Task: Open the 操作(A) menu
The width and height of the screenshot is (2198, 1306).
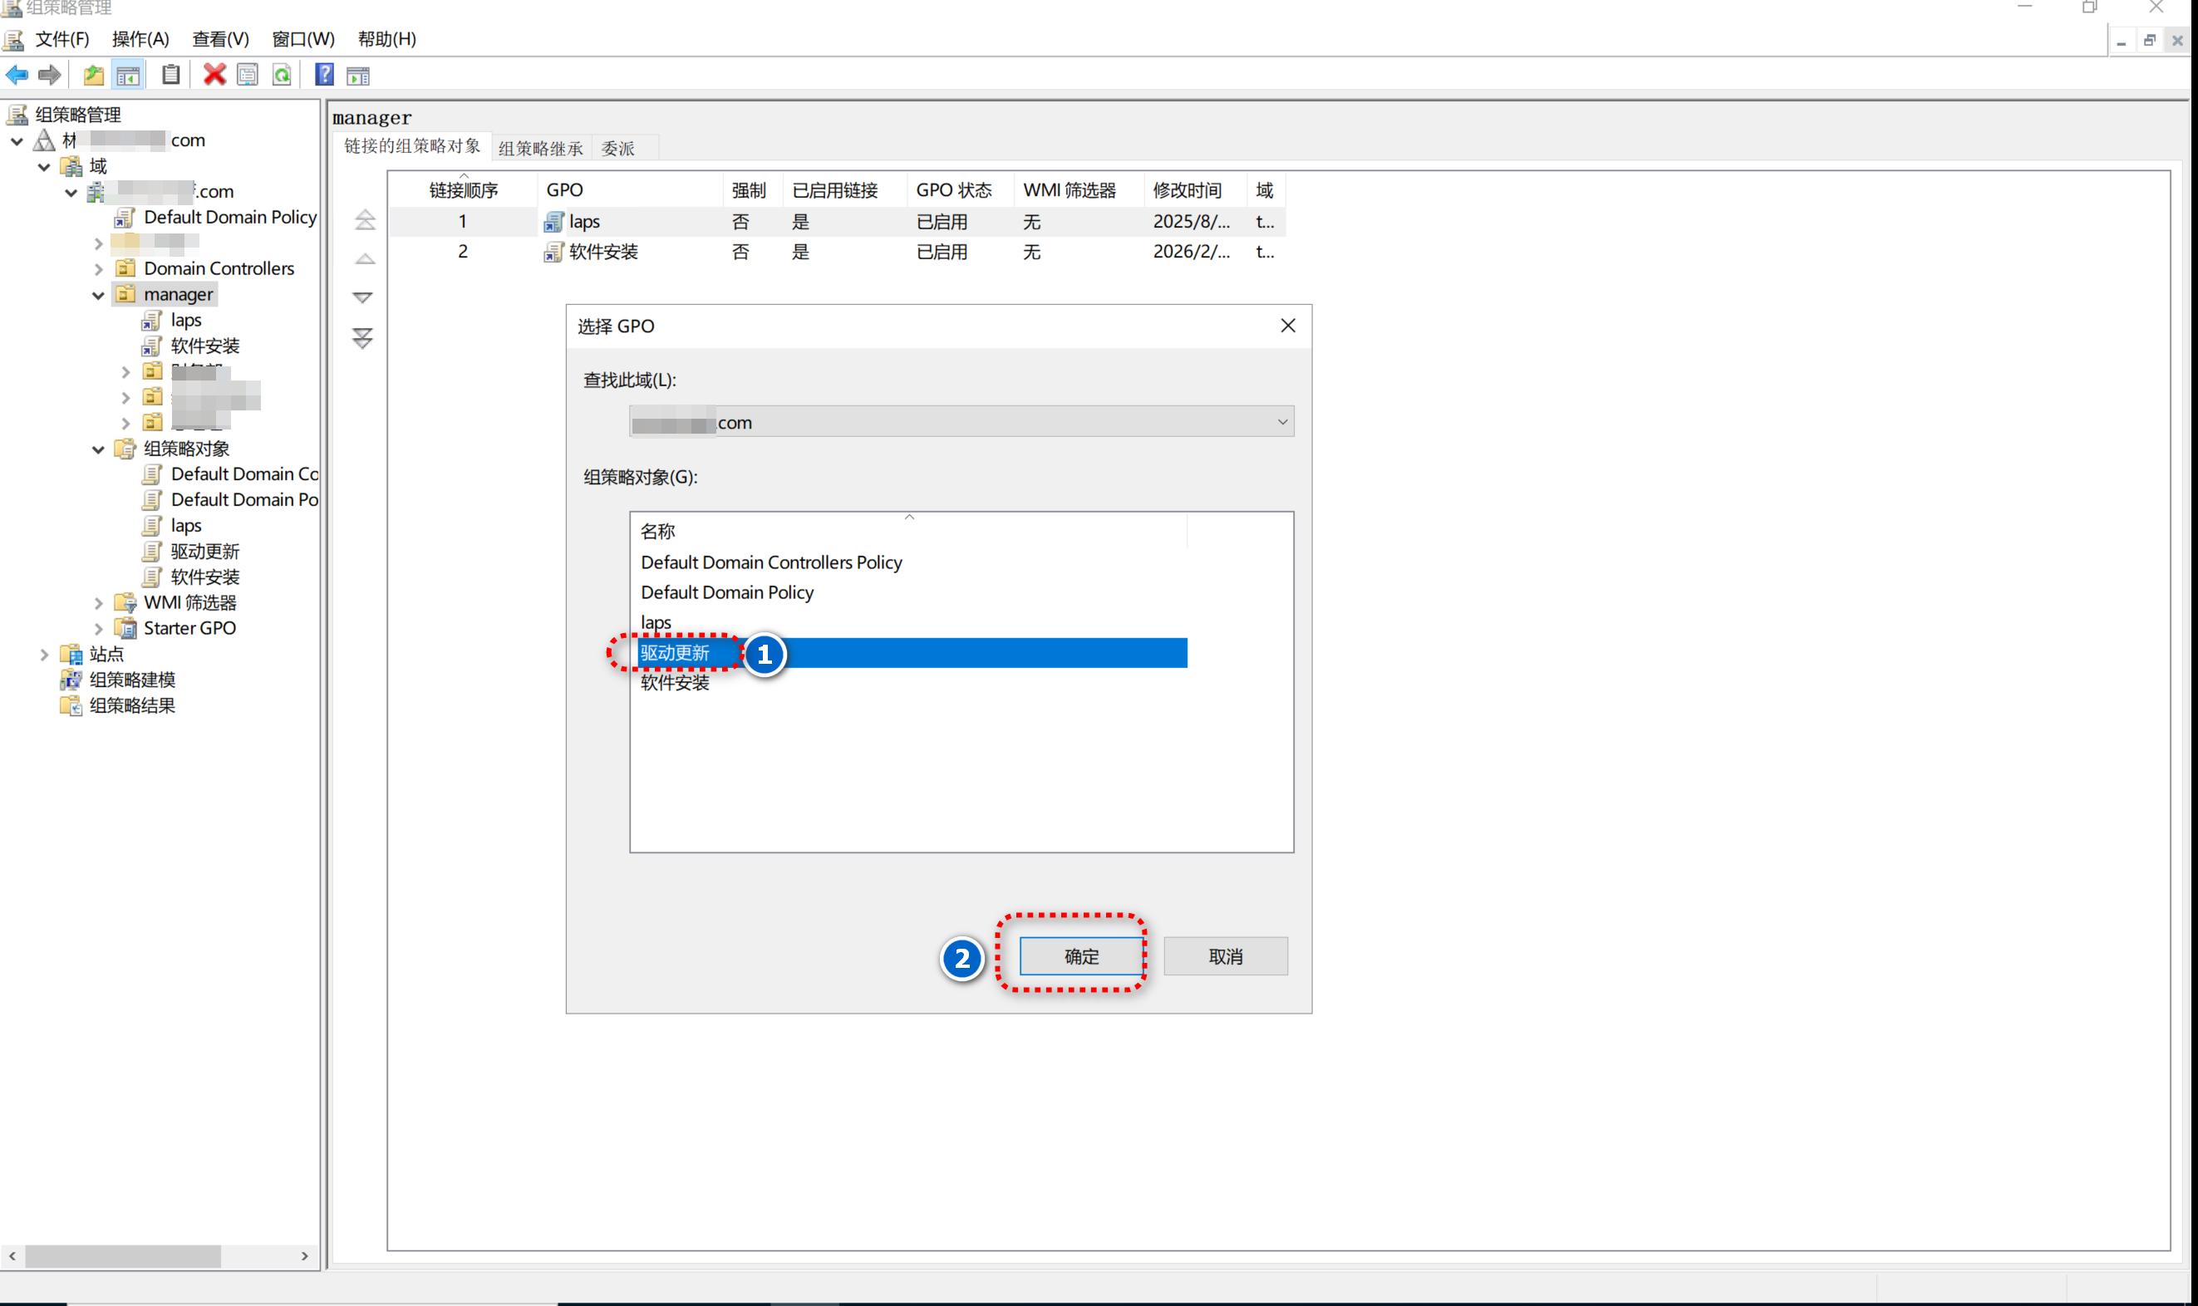Action: click(140, 39)
